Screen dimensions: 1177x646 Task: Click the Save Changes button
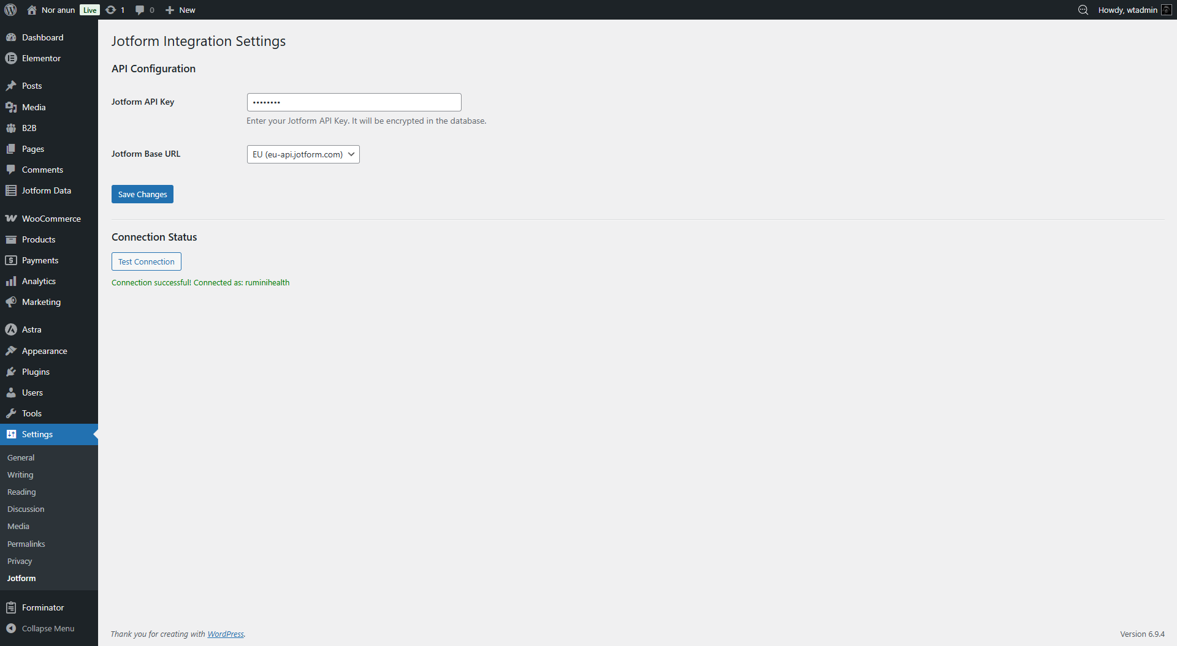pos(142,194)
